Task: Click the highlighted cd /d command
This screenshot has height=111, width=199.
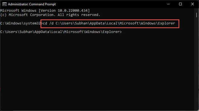Action: (109, 23)
